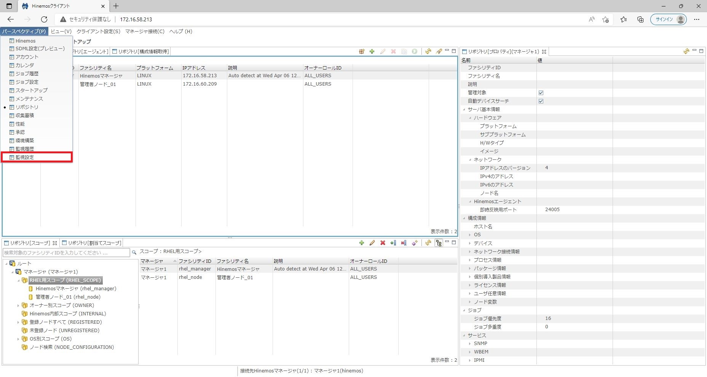The width and height of the screenshot is (707, 377).
Task: Open the ビュー(V) menu
Action: pyautogui.click(x=61, y=32)
